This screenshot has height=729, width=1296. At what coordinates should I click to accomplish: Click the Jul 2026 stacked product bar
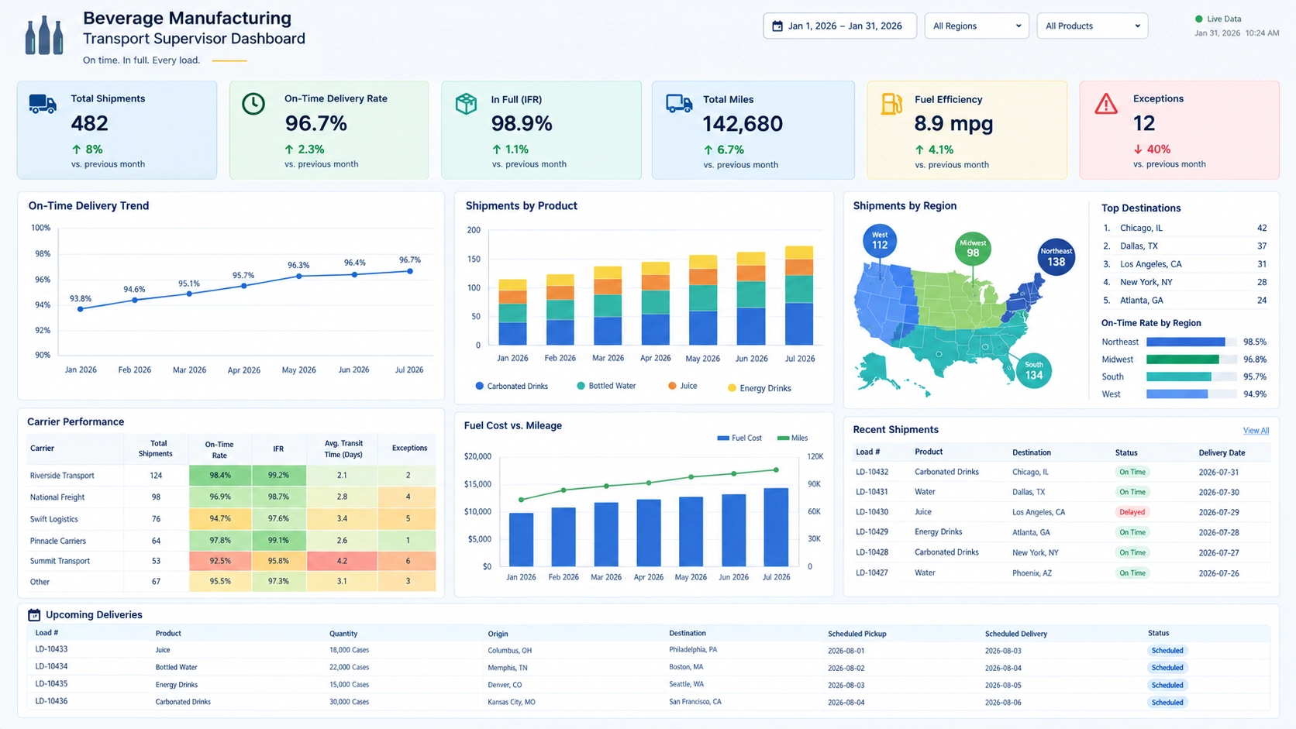click(799, 295)
